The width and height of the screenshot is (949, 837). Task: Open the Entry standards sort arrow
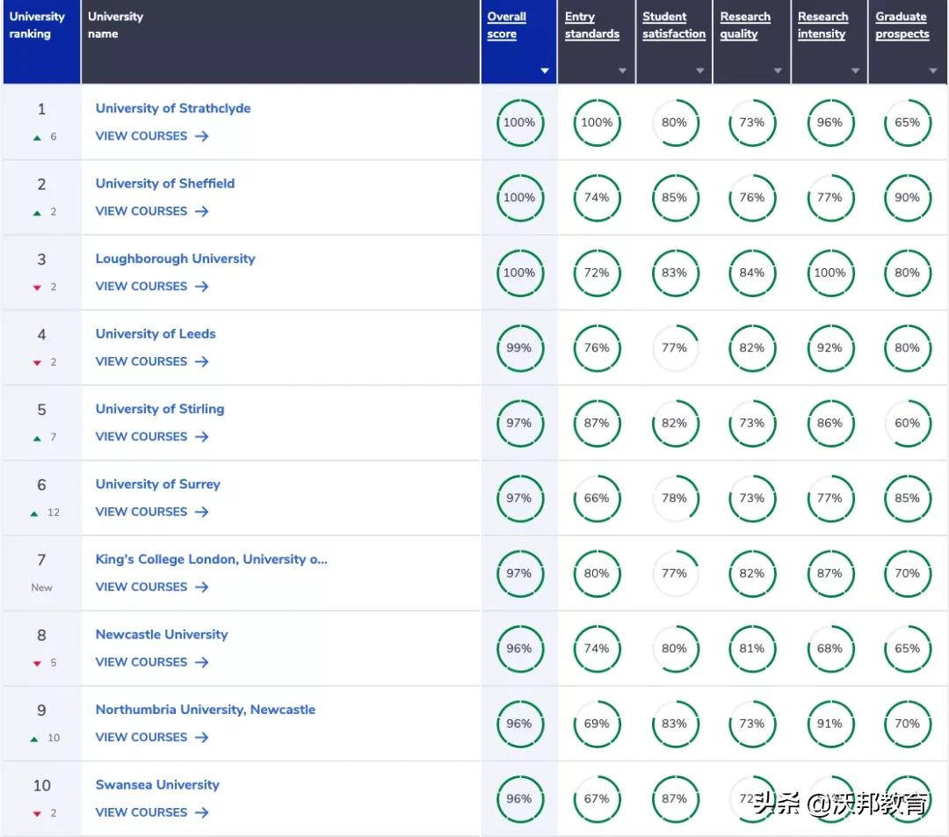click(x=622, y=70)
